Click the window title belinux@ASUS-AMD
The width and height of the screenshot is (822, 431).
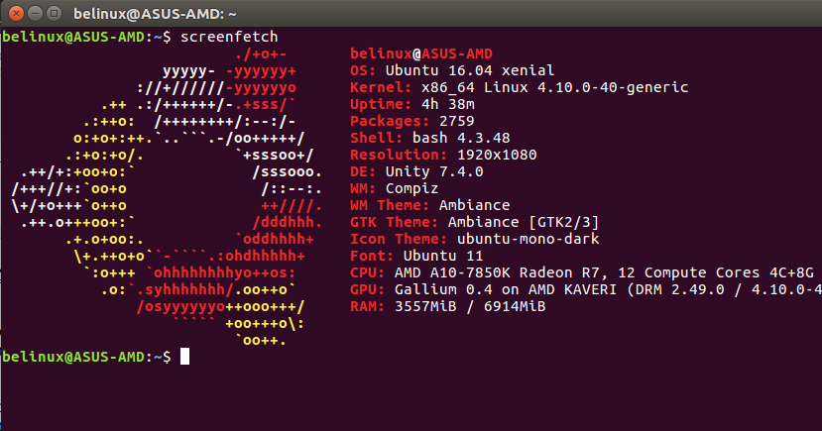click(x=155, y=14)
